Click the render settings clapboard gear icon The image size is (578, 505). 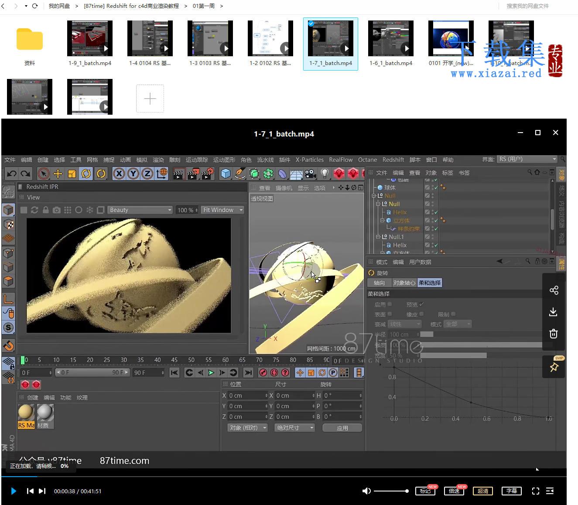208,174
